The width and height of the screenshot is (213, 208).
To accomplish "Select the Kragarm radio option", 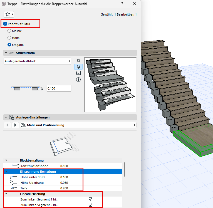I will 9,45.
